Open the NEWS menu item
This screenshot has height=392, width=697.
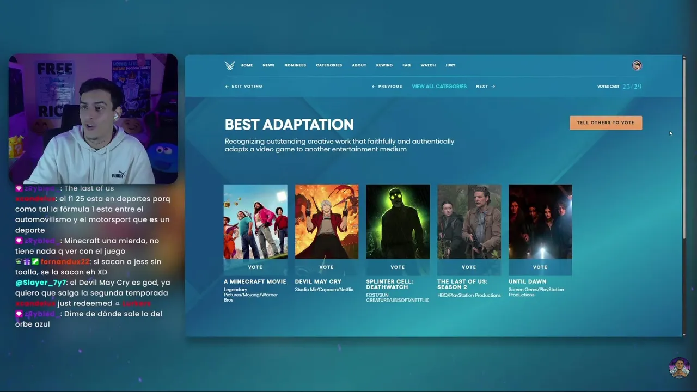268,65
